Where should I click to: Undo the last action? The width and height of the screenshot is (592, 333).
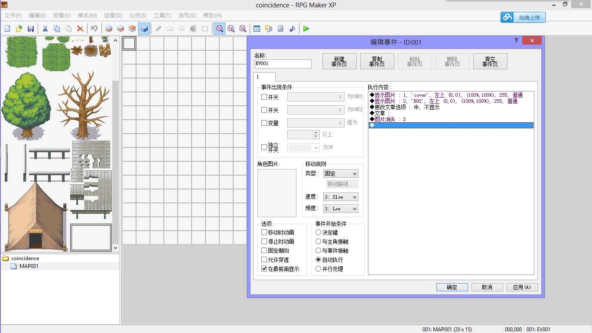tap(94, 29)
